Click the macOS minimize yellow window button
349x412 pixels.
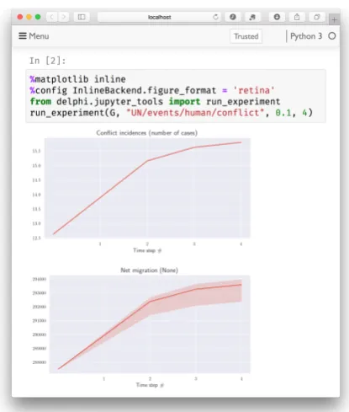[29, 17]
